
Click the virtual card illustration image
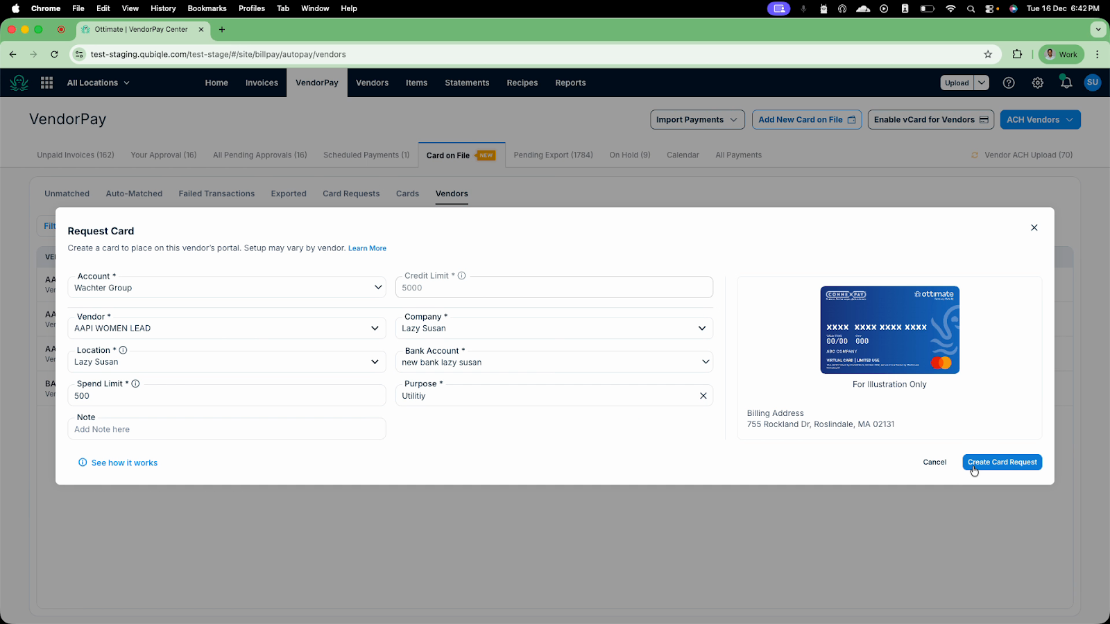pyautogui.click(x=889, y=330)
